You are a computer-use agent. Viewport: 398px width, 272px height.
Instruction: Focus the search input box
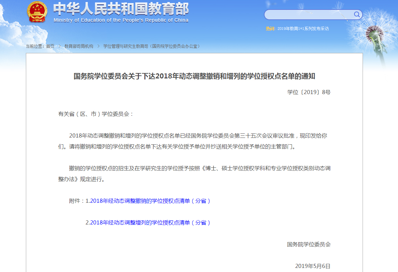point(309,15)
